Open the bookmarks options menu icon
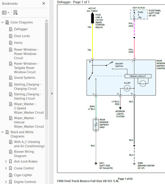 (6, 13)
